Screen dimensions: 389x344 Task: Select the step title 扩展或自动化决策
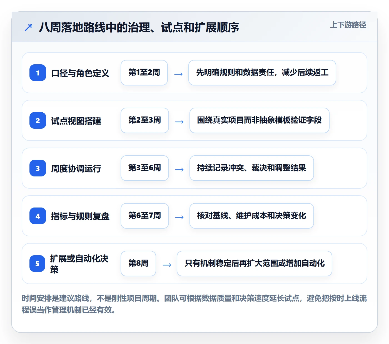click(79, 264)
